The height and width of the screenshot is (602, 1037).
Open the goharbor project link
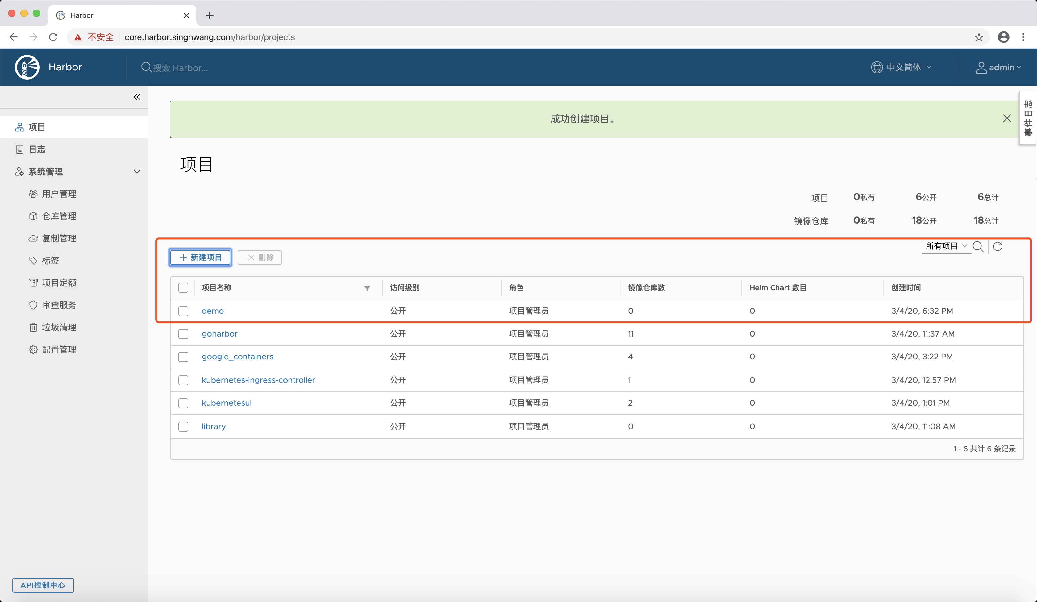219,333
